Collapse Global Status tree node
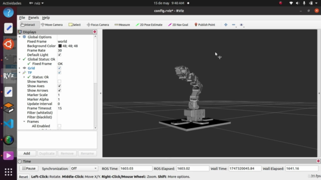Image resolution: width=321 pixels, height=180 pixels. tap(20, 59)
